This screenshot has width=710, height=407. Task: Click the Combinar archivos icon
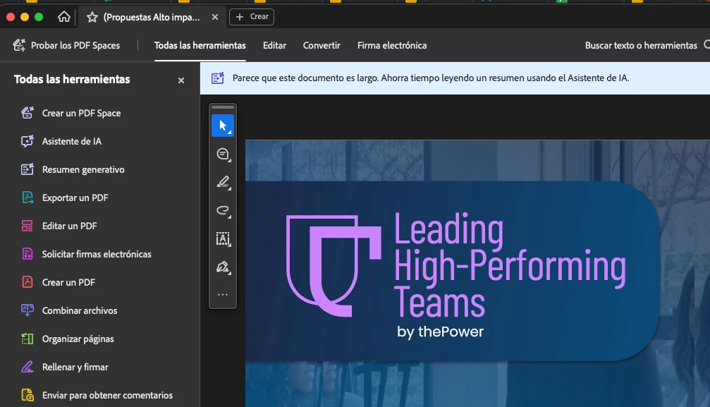pos(27,310)
